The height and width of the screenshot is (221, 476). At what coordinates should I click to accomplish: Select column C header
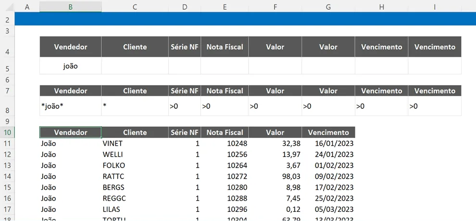(135, 7)
